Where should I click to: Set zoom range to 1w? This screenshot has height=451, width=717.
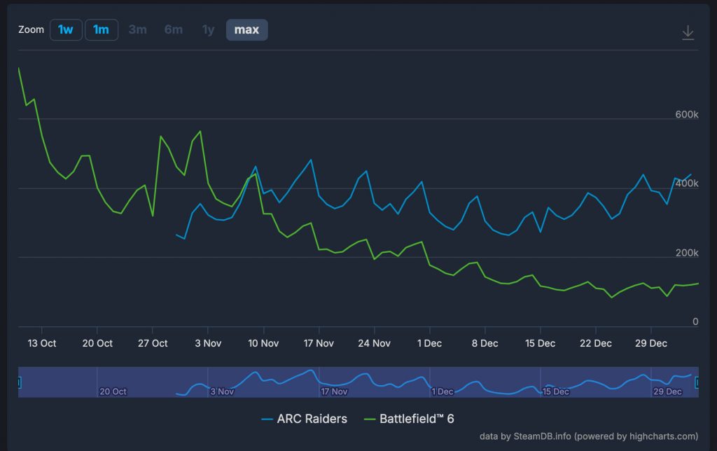[x=66, y=29]
